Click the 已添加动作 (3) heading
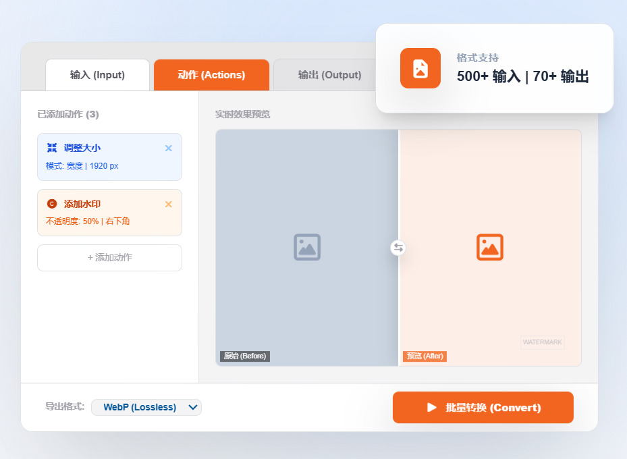The width and height of the screenshot is (627, 459). (x=68, y=114)
